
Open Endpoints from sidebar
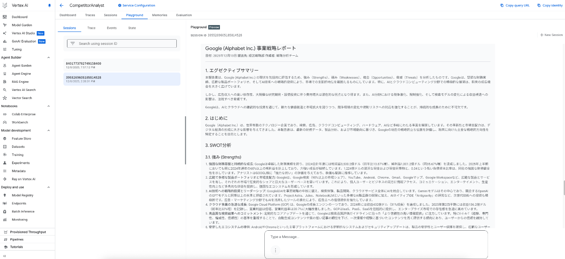click(19, 203)
